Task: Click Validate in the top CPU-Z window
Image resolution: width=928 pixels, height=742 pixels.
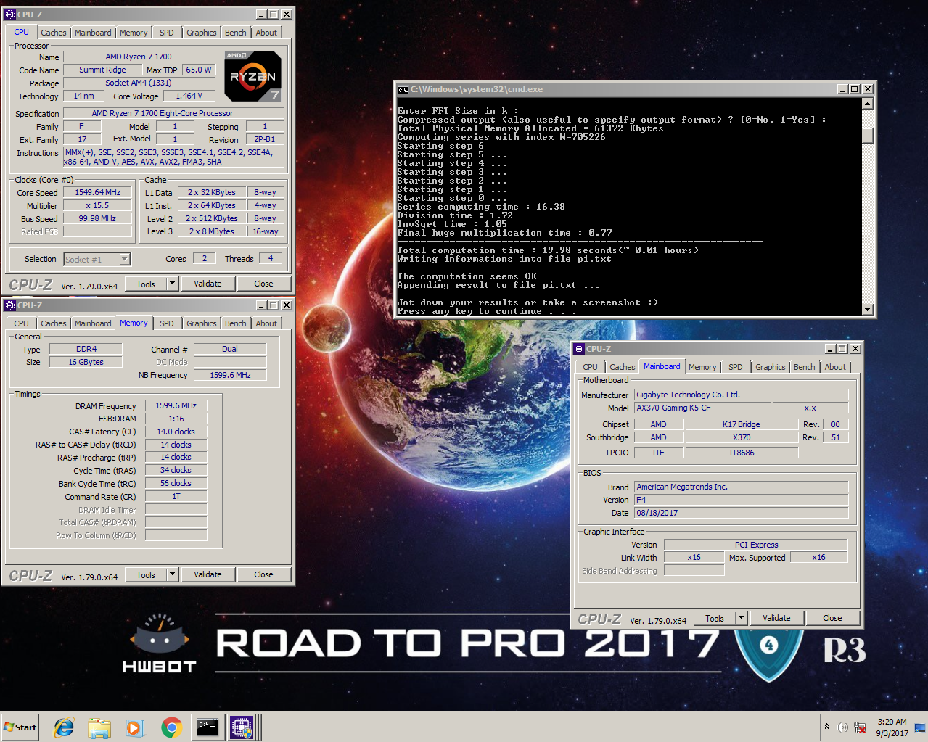Action: click(208, 284)
